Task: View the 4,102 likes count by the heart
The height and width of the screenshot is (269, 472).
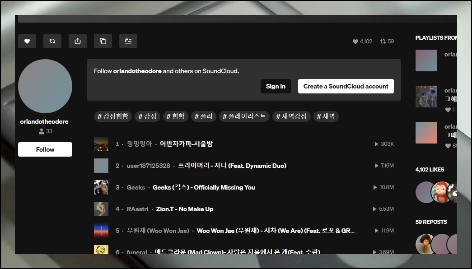Action: 362,42
